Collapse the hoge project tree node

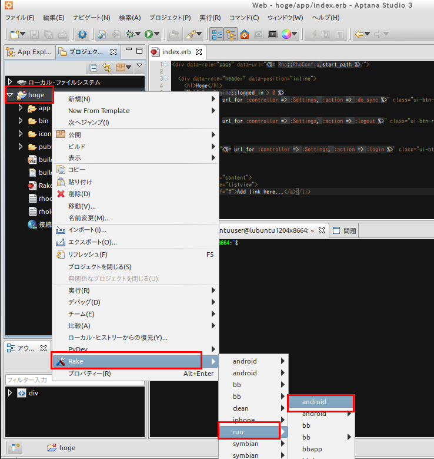pyautogui.click(x=9, y=95)
